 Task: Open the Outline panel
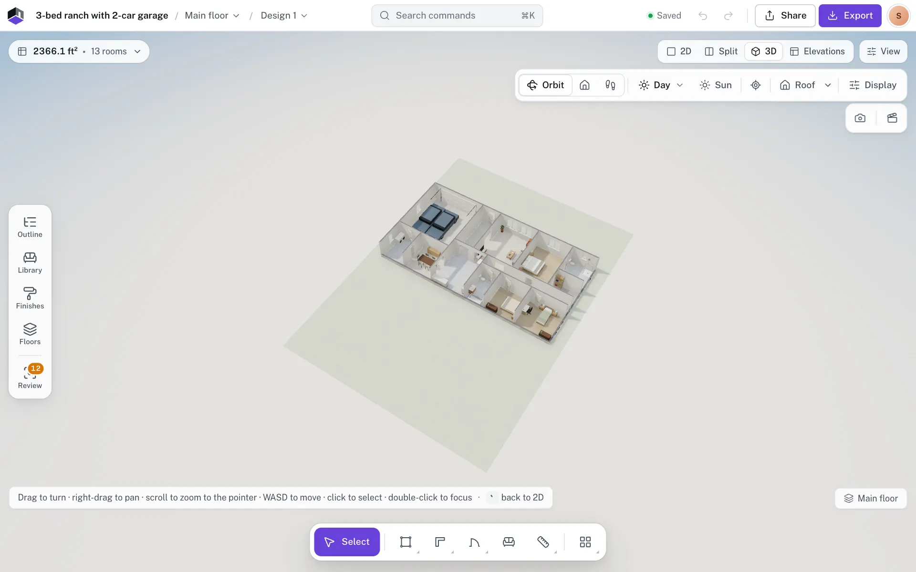(30, 227)
